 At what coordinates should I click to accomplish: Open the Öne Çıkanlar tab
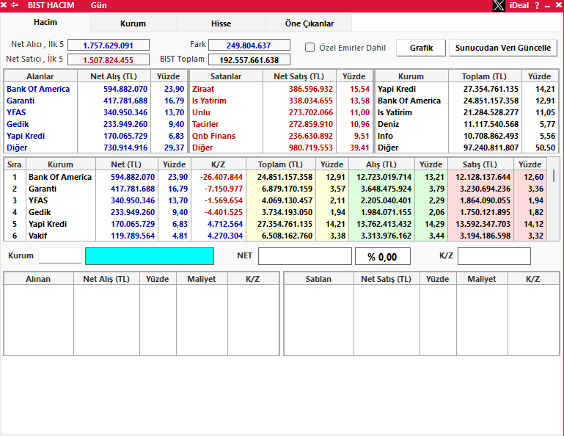[x=309, y=23]
